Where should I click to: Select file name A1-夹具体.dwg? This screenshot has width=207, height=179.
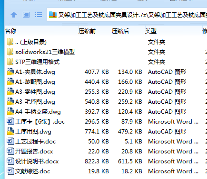35,72
